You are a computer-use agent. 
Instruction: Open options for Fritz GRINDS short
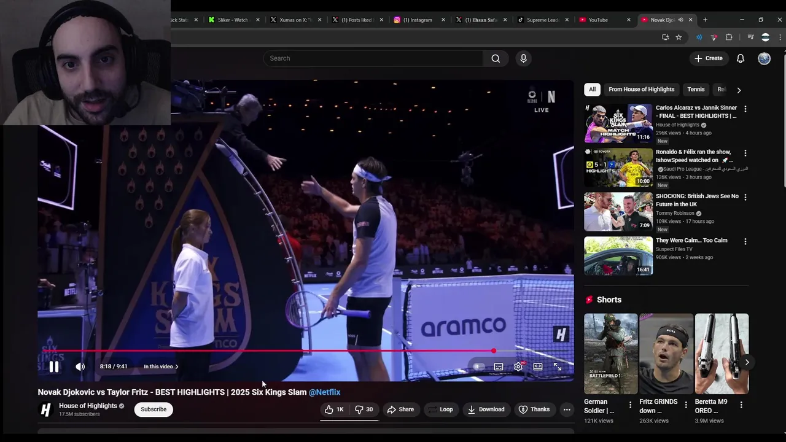click(x=686, y=405)
